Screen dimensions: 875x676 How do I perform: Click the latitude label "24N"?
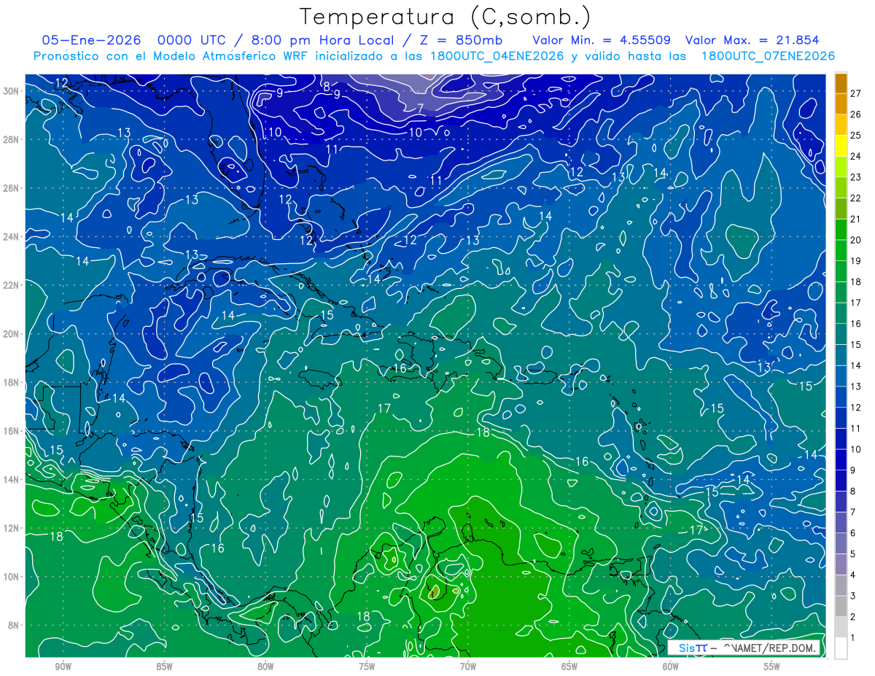click(11, 236)
